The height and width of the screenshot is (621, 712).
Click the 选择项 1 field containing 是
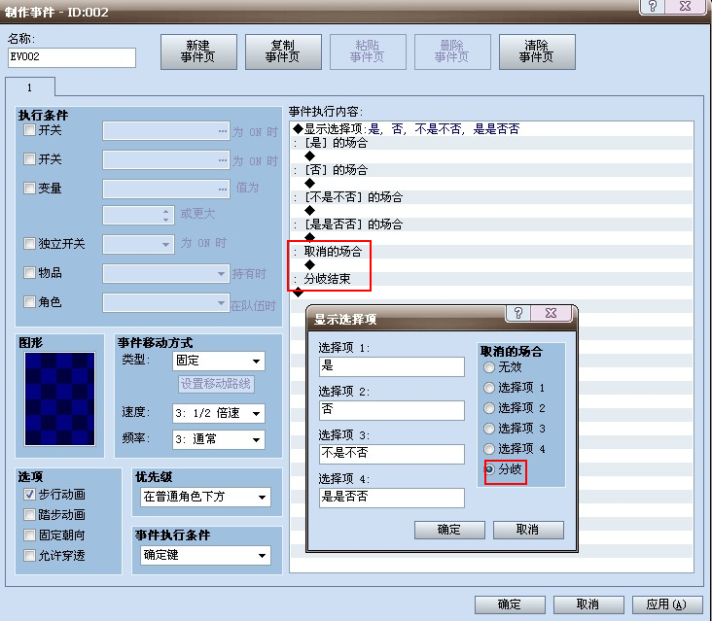coord(391,366)
